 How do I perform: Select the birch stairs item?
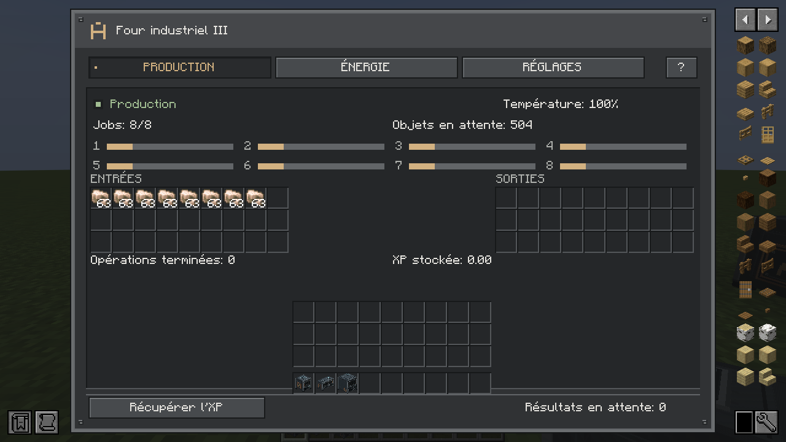pos(768,377)
